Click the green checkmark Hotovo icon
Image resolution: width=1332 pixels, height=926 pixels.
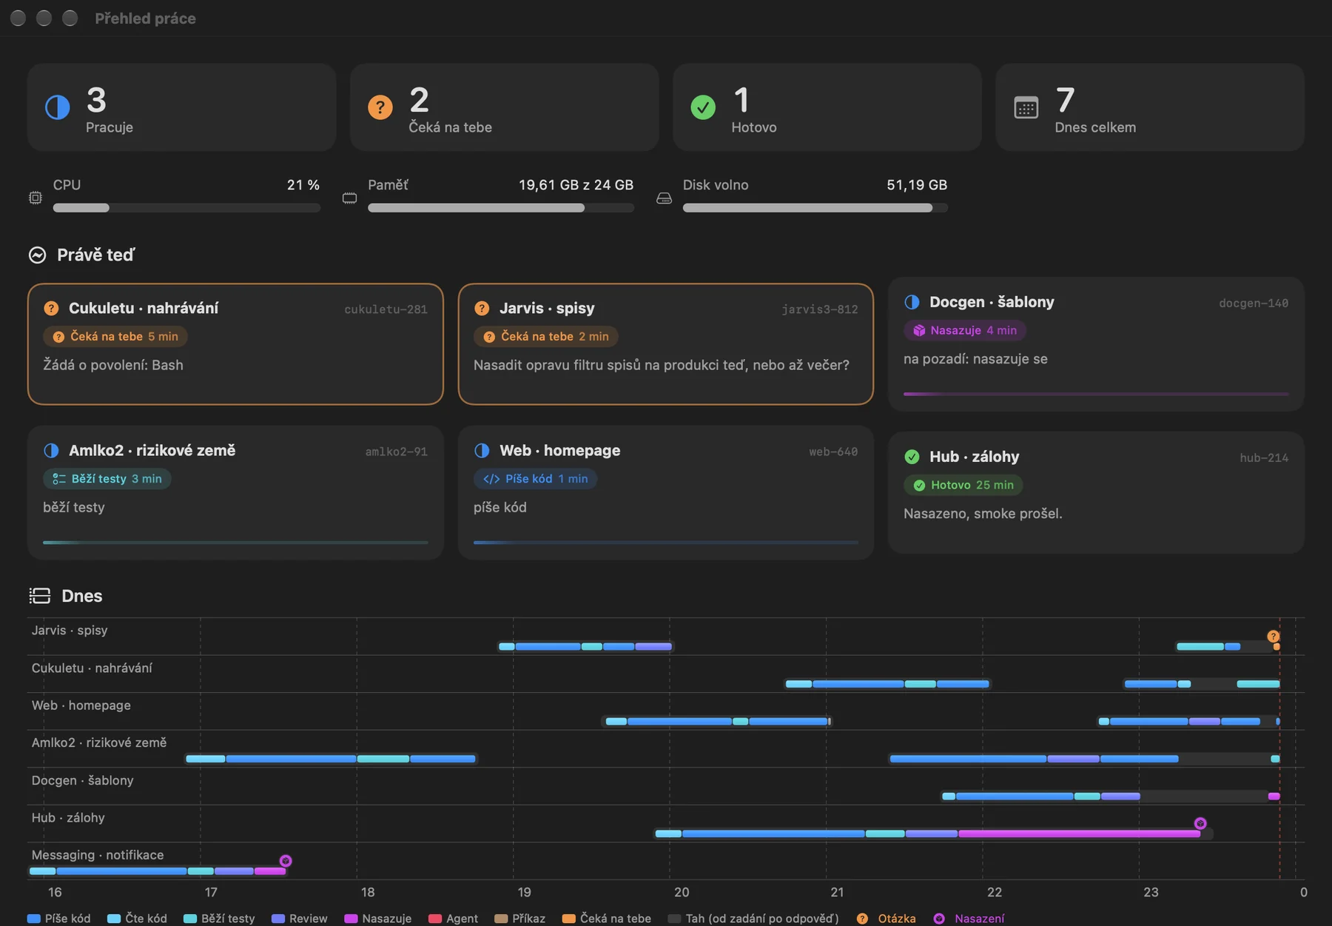point(703,107)
